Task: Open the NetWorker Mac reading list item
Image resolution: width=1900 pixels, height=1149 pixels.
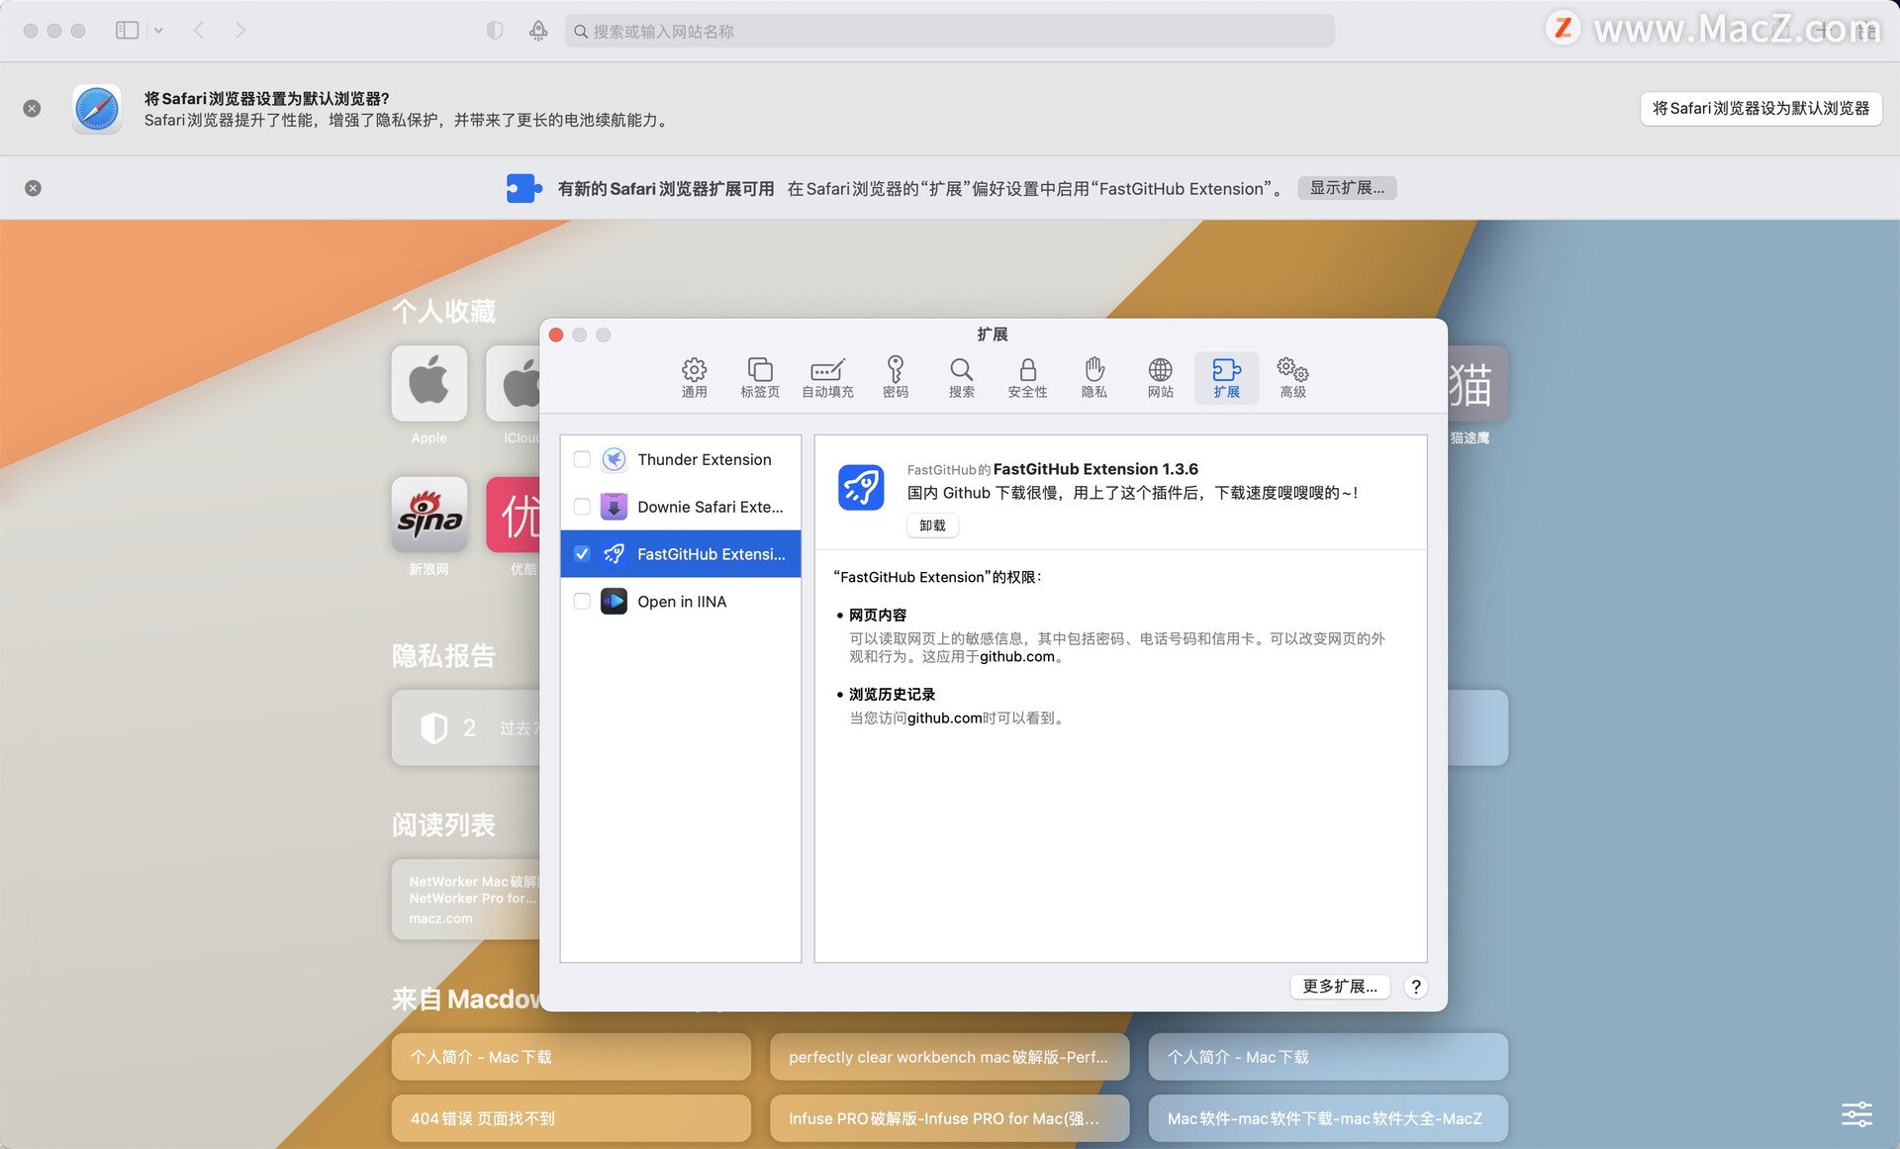Action: pos(465,900)
